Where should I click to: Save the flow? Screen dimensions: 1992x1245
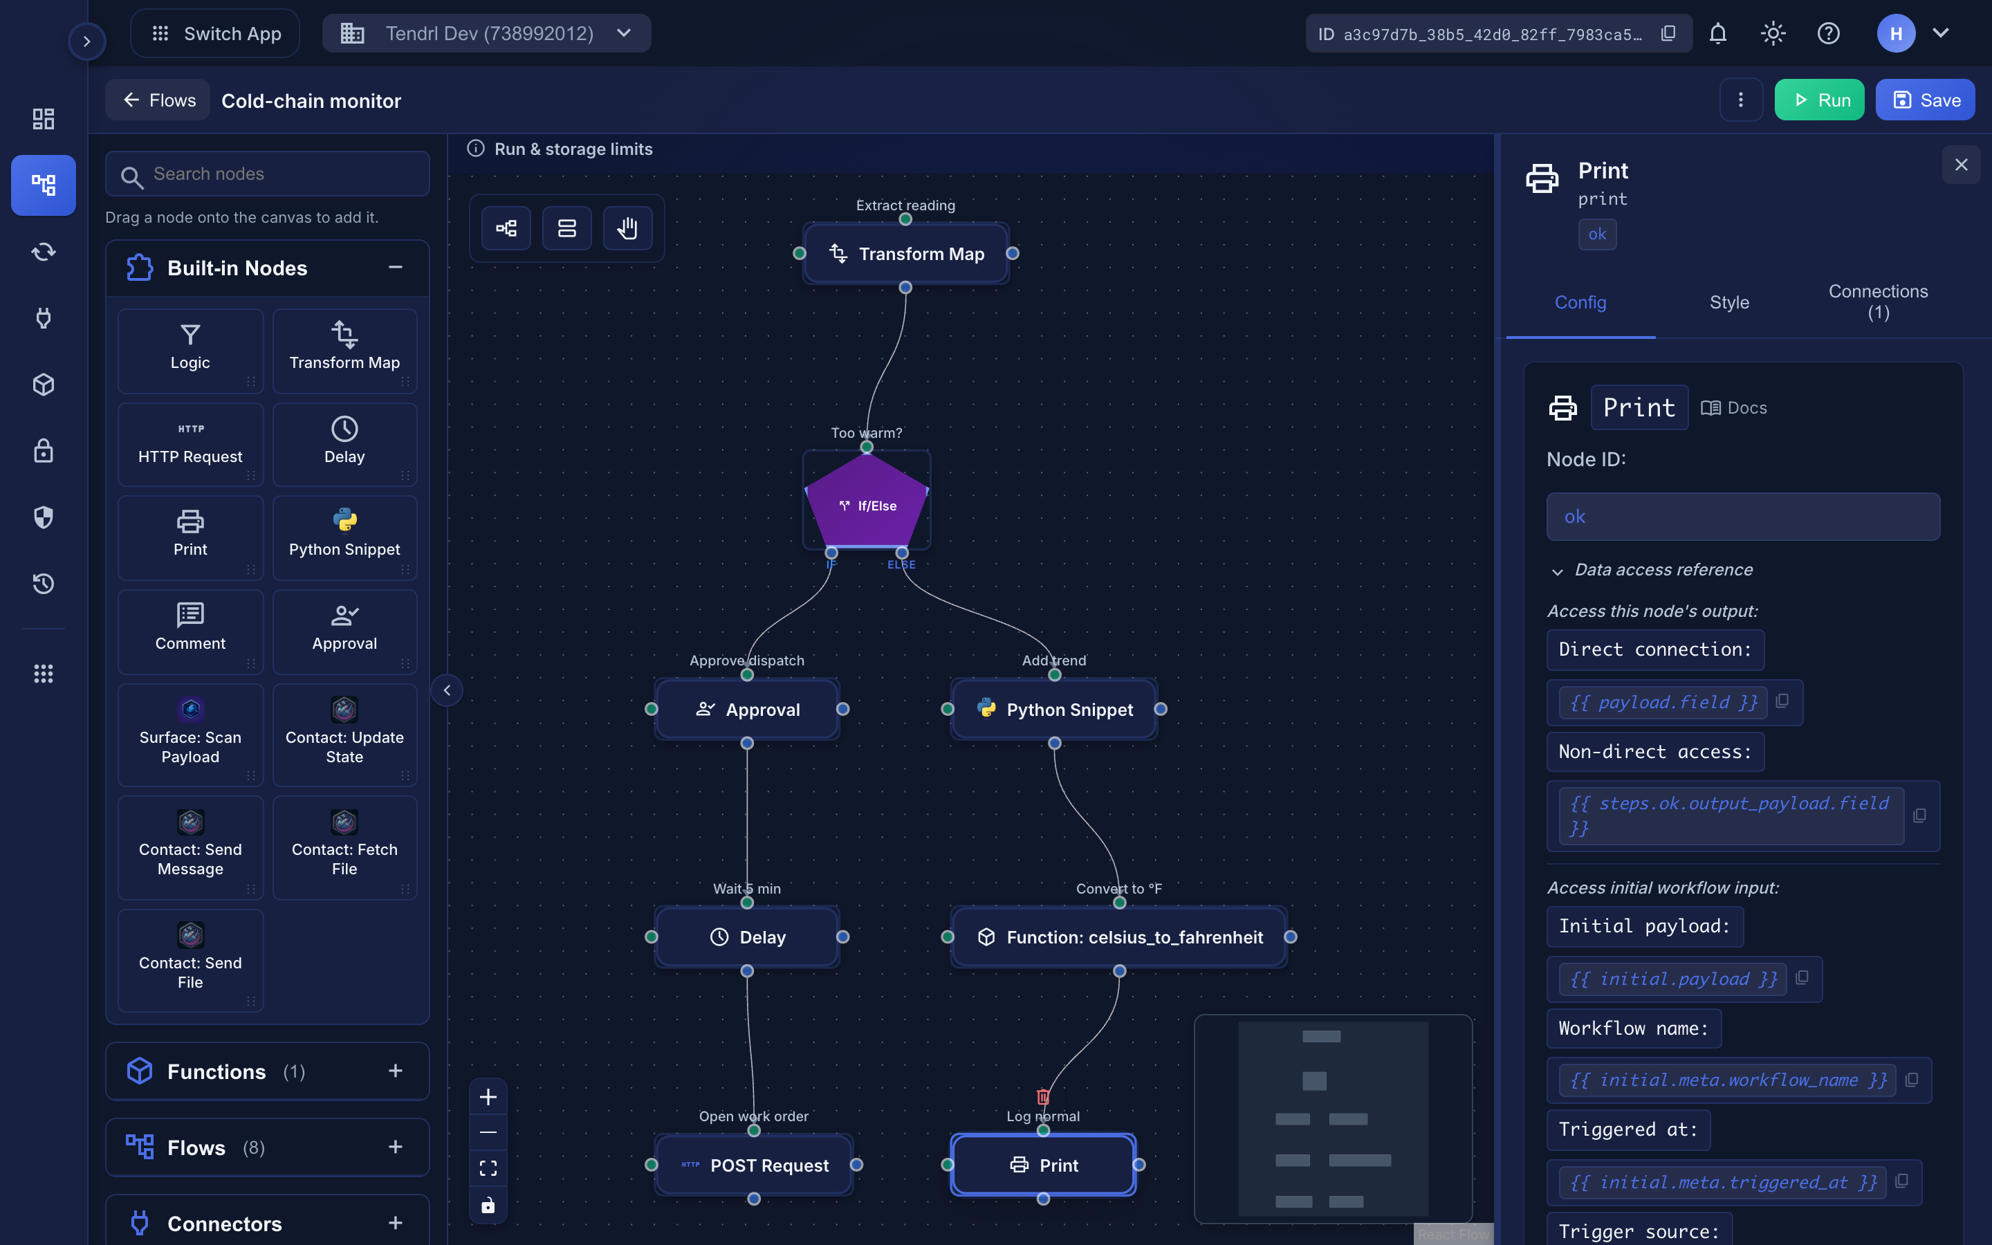pyautogui.click(x=1924, y=100)
